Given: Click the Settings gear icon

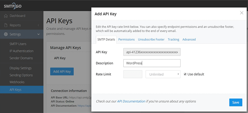Looking at the screenshot, I should 6,34.
